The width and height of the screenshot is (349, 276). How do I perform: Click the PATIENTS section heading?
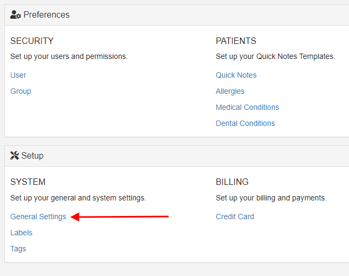(236, 41)
